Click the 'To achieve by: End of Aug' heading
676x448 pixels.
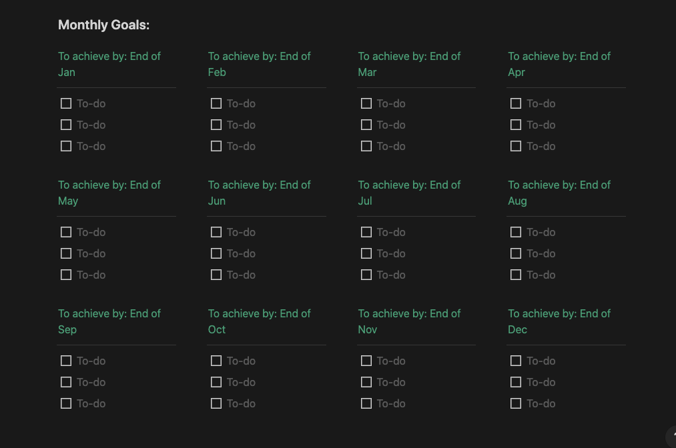(559, 193)
